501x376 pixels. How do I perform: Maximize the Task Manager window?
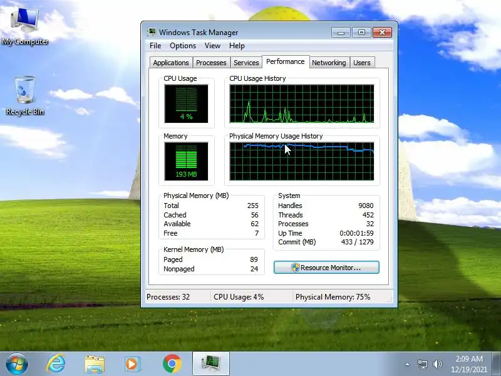click(x=361, y=33)
